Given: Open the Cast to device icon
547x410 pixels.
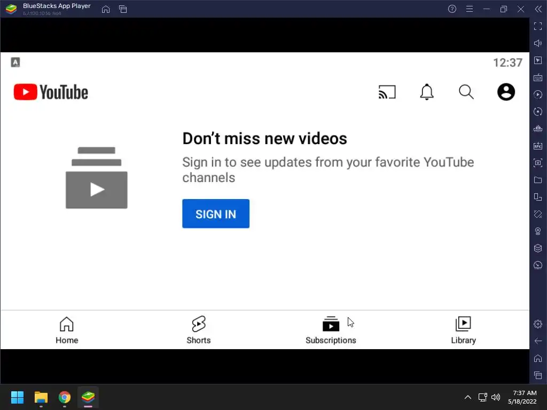Looking at the screenshot, I should 387,92.
